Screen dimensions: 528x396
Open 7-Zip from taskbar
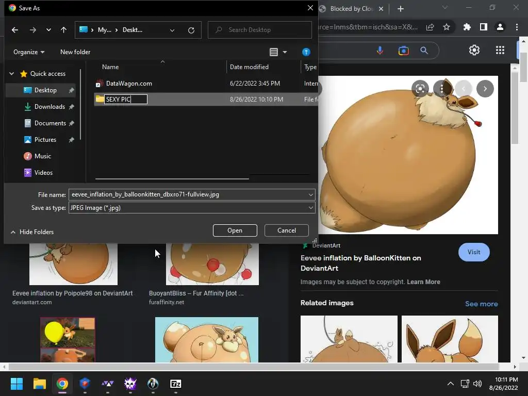click(176, 384)
